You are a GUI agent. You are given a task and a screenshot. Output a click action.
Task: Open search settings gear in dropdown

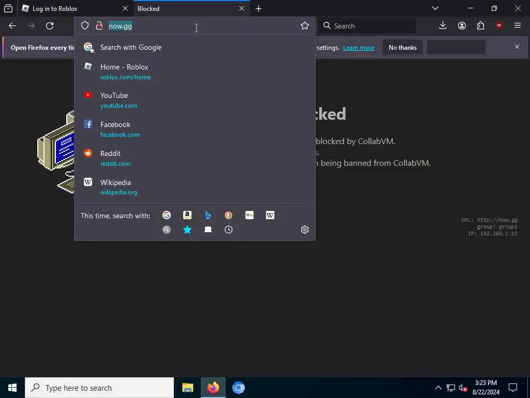(304, 230)
